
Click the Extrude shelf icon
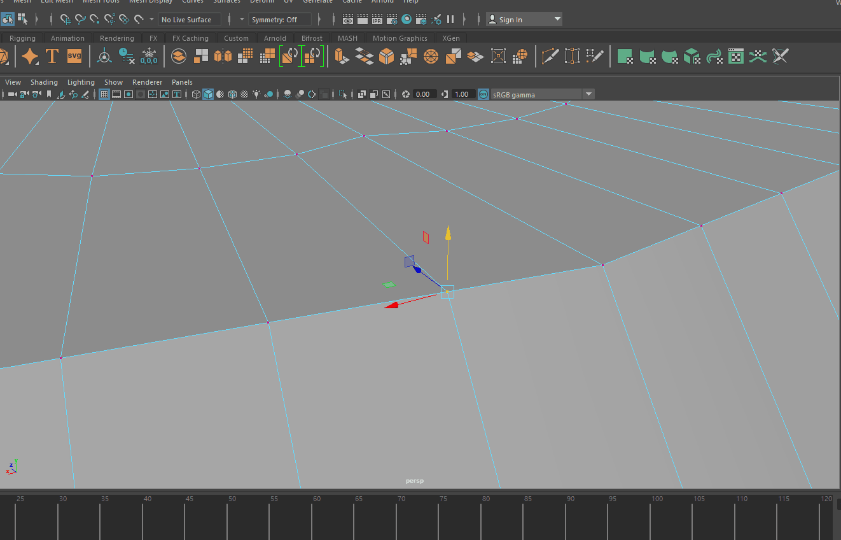342,56
